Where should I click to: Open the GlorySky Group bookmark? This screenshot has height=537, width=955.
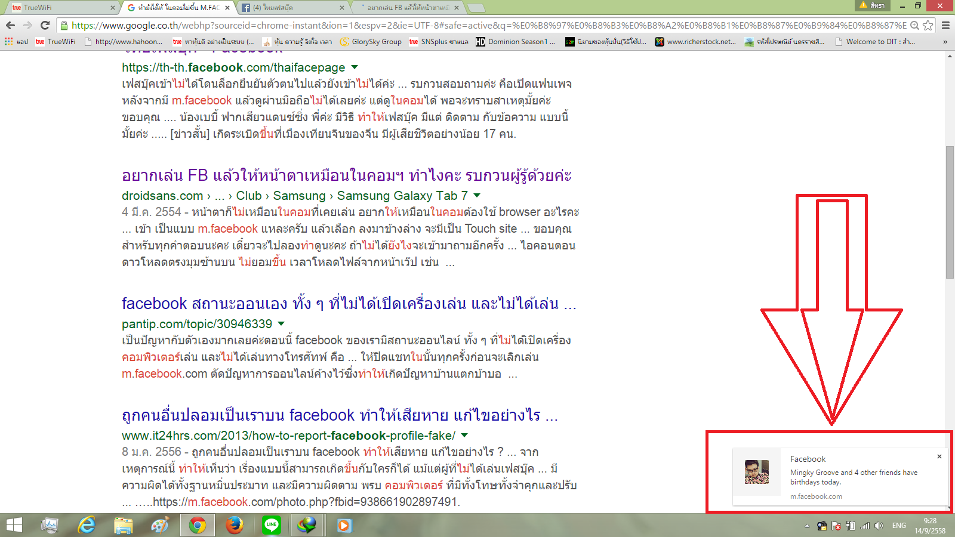371,42
